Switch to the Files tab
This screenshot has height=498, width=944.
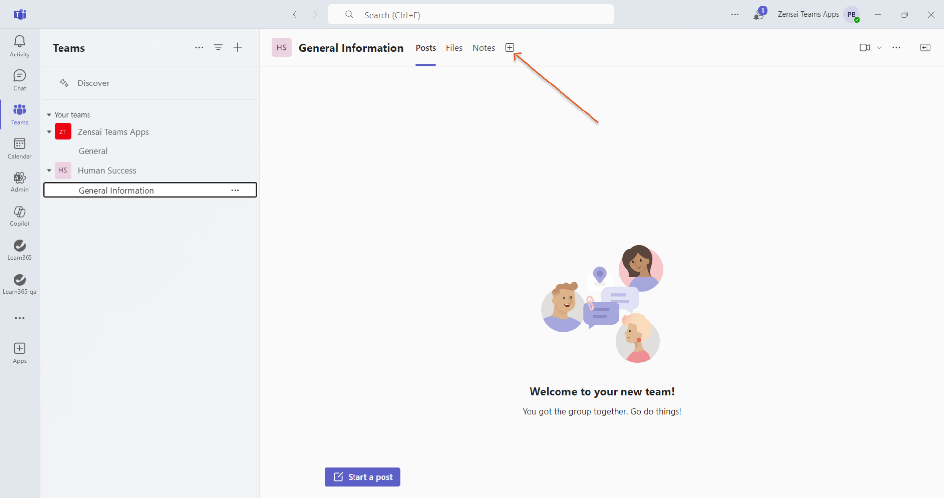tap(454, 48)
